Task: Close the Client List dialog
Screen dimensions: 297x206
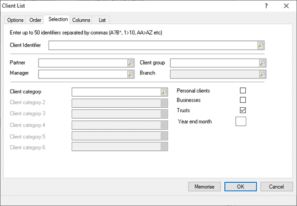Action: coord(286,6)
